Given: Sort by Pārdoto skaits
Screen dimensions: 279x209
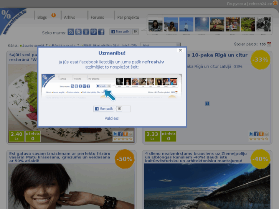Looking at the screenshot, I should (x=64, y=46).
